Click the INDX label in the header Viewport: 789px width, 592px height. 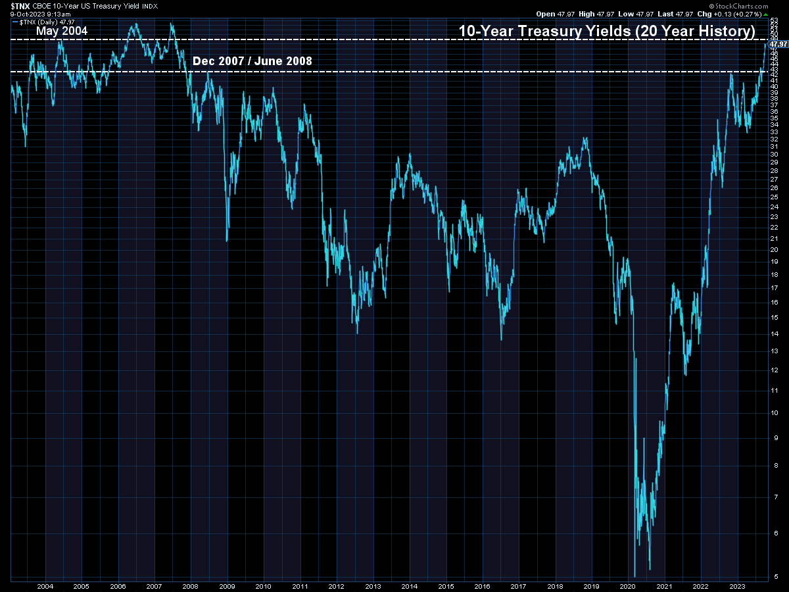tap(150, 6)
